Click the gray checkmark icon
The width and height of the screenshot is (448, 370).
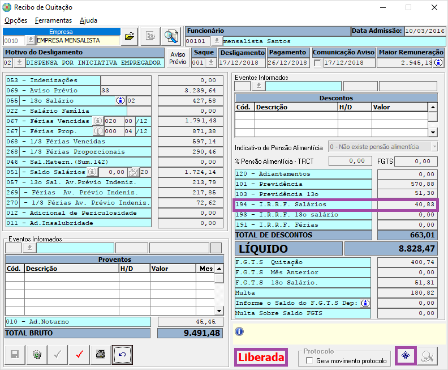coord(58,355)
